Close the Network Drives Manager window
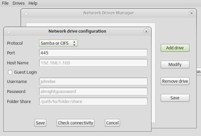Screen dimensions: 201x136 [191, 13]
